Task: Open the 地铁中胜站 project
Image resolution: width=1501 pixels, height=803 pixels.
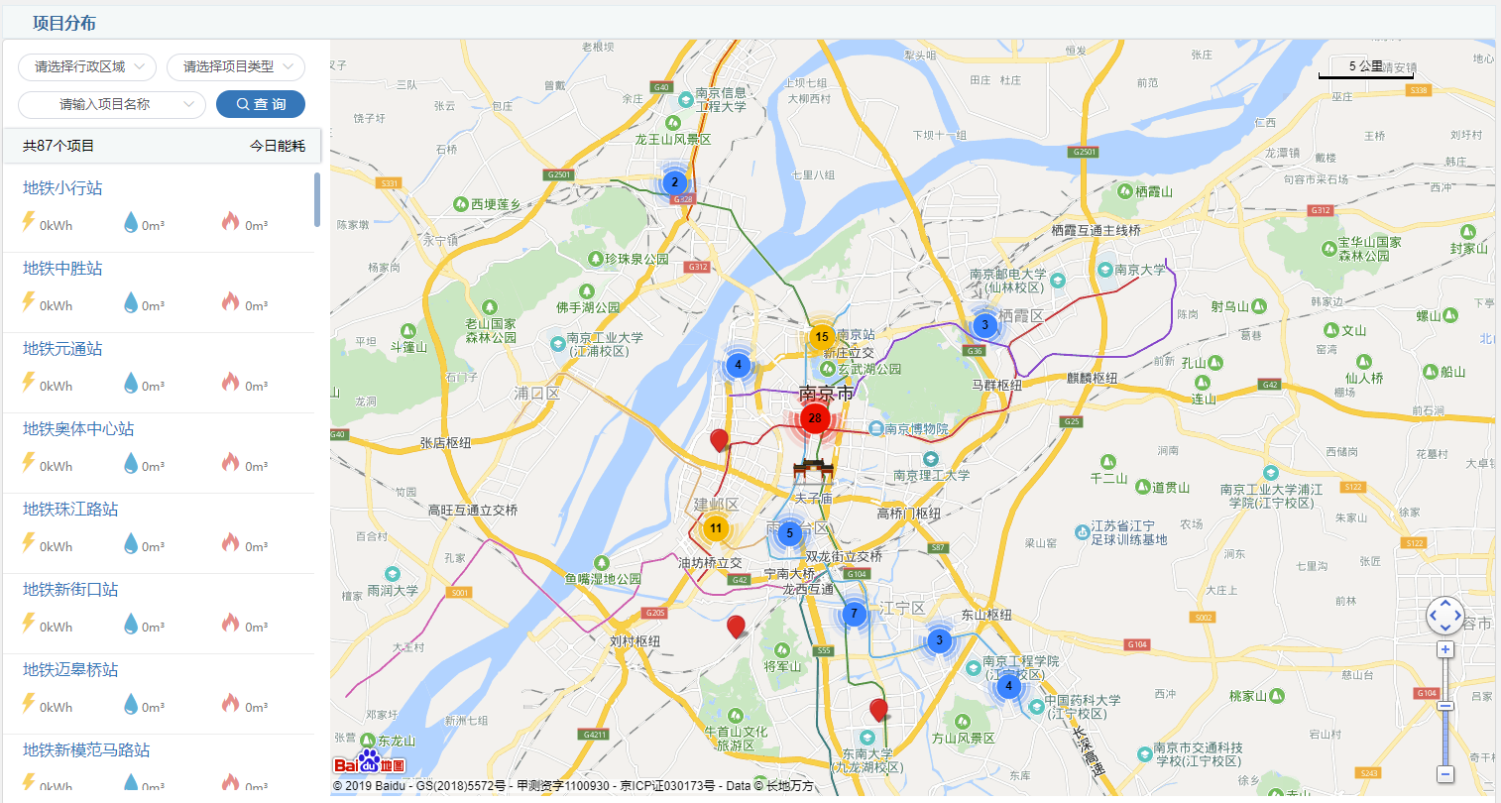Action: pos(62,269)
